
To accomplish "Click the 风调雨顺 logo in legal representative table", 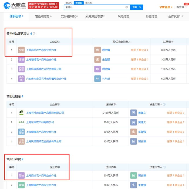I will pos(21,69).
